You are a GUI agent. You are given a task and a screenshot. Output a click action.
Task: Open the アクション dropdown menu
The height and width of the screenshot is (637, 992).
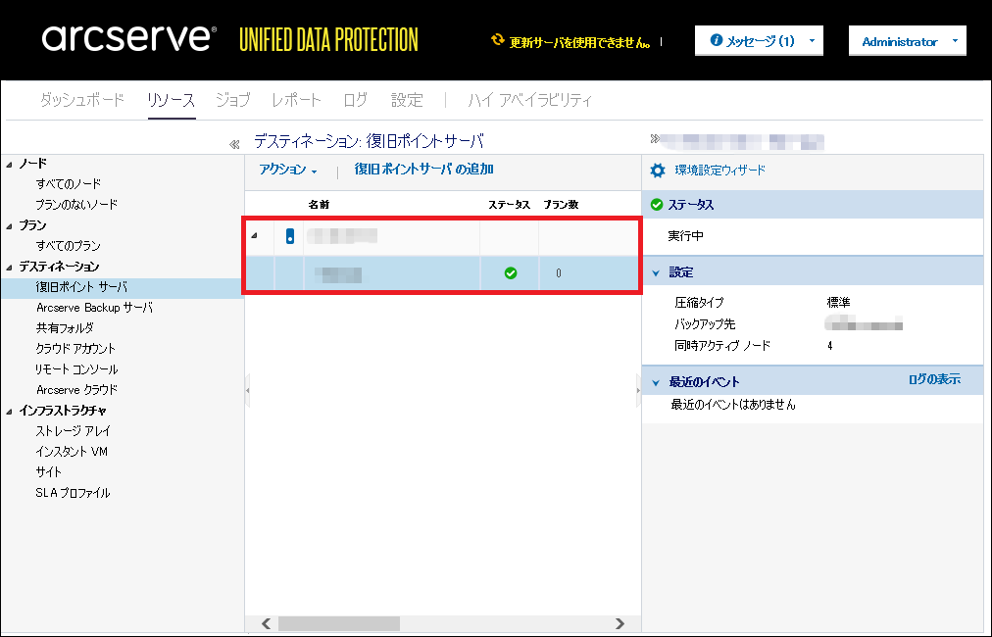pos(288,170)
